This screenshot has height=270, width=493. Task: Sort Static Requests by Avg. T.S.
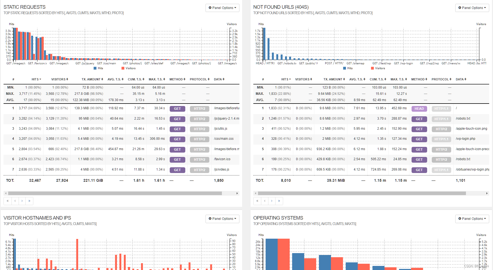(x=115, y=79)
